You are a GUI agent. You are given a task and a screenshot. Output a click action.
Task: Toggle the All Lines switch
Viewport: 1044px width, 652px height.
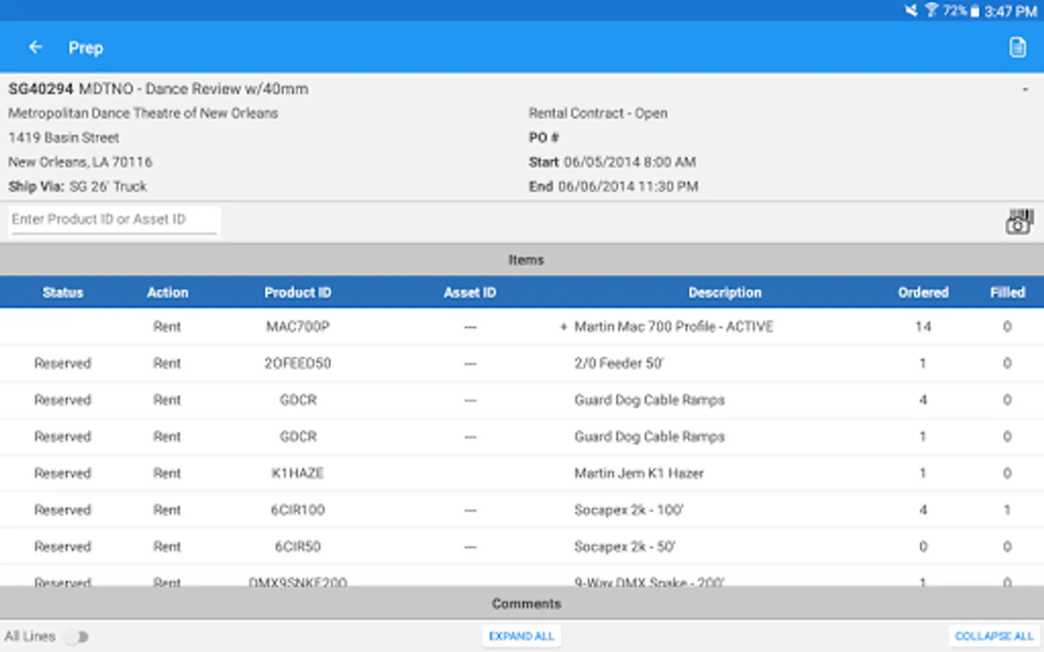pyautogui.click(x=77, y=636)
